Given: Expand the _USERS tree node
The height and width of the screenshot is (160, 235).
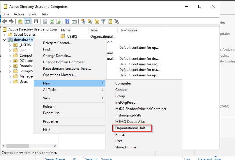Looking at the screenshot, I should click(10, 45).
